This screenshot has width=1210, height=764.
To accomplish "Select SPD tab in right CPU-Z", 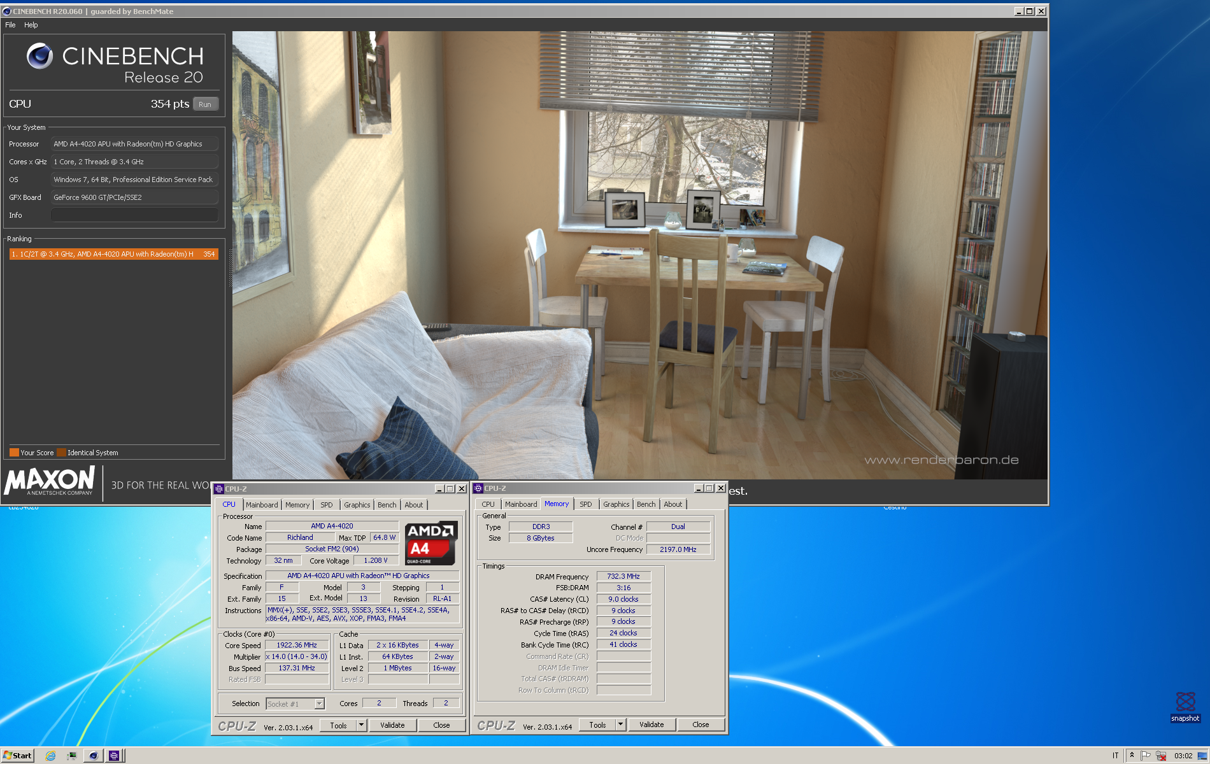I will point(586,504).
